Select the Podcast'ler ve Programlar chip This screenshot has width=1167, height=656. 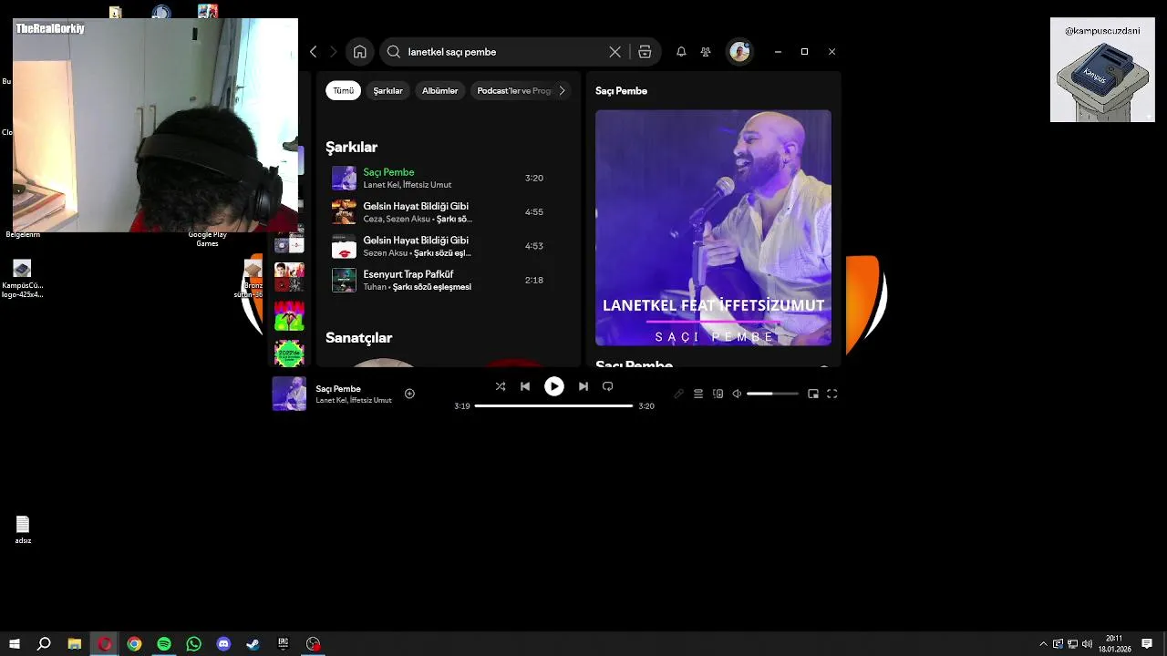[x=513, y=91]
